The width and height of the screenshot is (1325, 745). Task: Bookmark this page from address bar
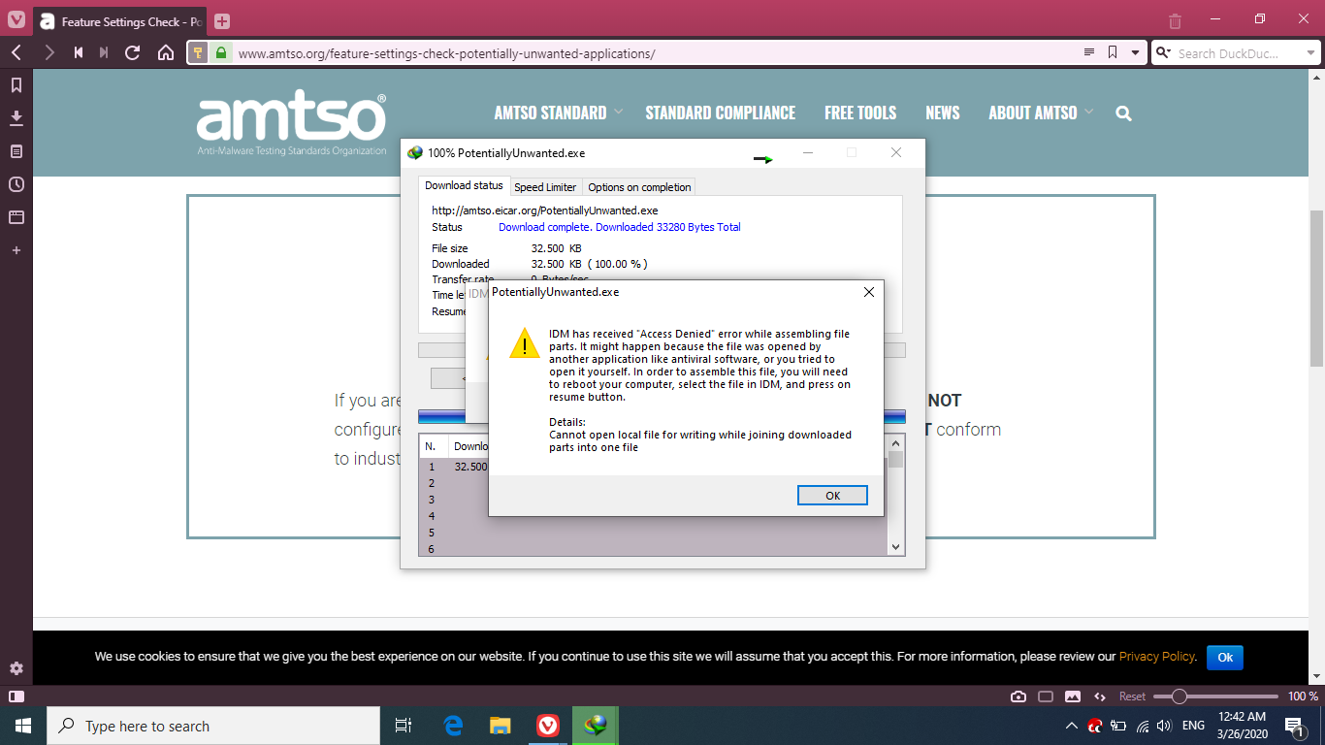click(x=1113, y=52)
